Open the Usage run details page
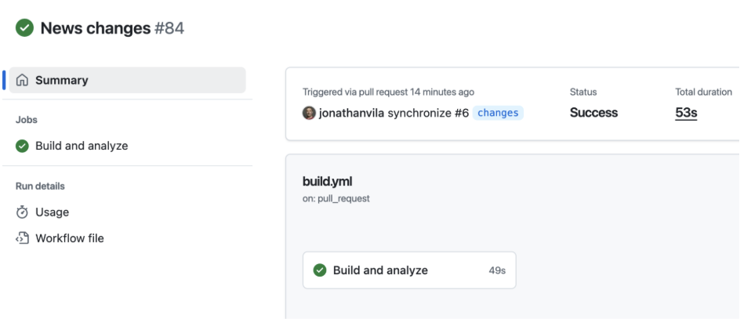The image size is (751, 326). pyautogui.click(x=52, y=212)
